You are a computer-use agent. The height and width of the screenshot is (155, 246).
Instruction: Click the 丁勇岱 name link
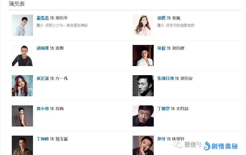click(164, 109)
